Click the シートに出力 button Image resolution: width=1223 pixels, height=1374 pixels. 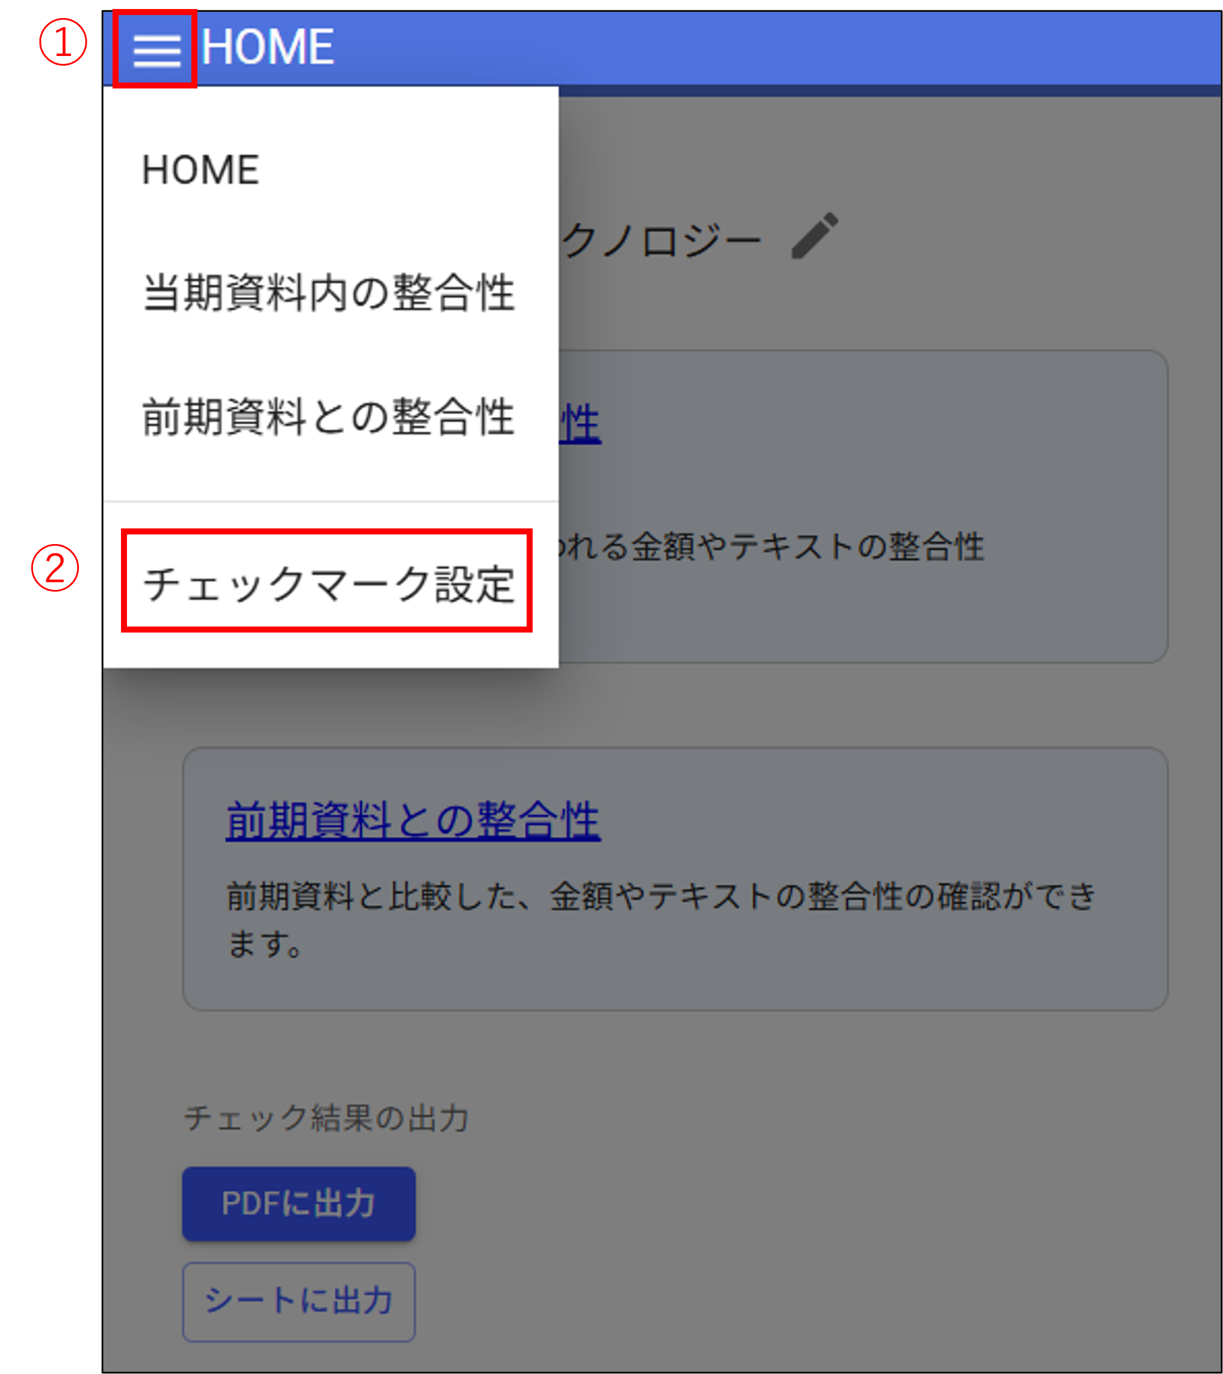(x=299, y=1301)
